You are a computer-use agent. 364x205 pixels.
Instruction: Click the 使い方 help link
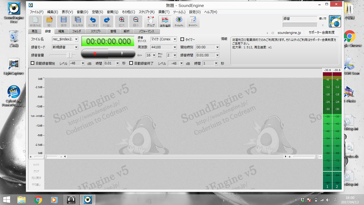click(x=322, y=19)
